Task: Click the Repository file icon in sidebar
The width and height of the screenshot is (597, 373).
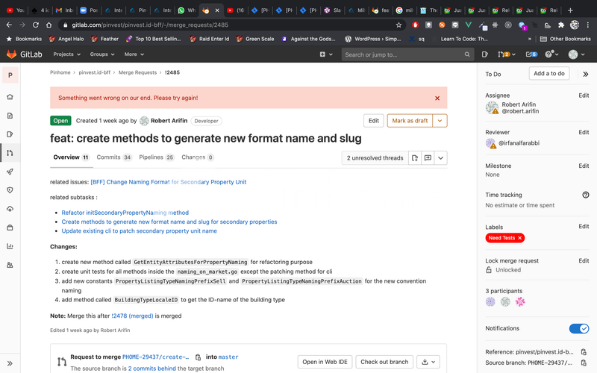Action: coord(10,116)
